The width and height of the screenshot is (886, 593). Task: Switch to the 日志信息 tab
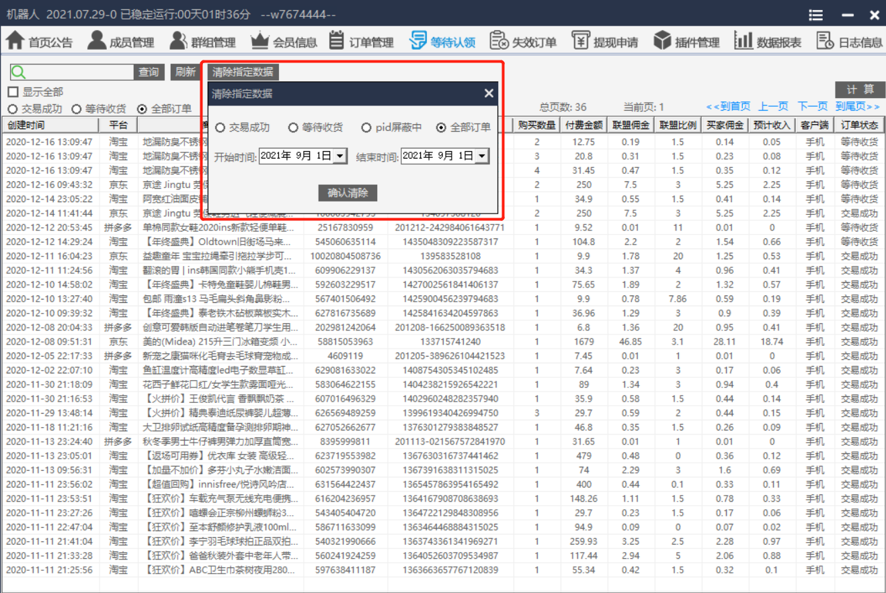850,42
